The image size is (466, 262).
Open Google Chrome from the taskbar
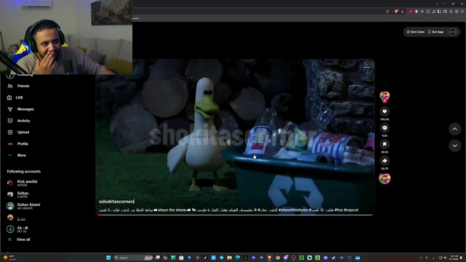coord(277,258)
